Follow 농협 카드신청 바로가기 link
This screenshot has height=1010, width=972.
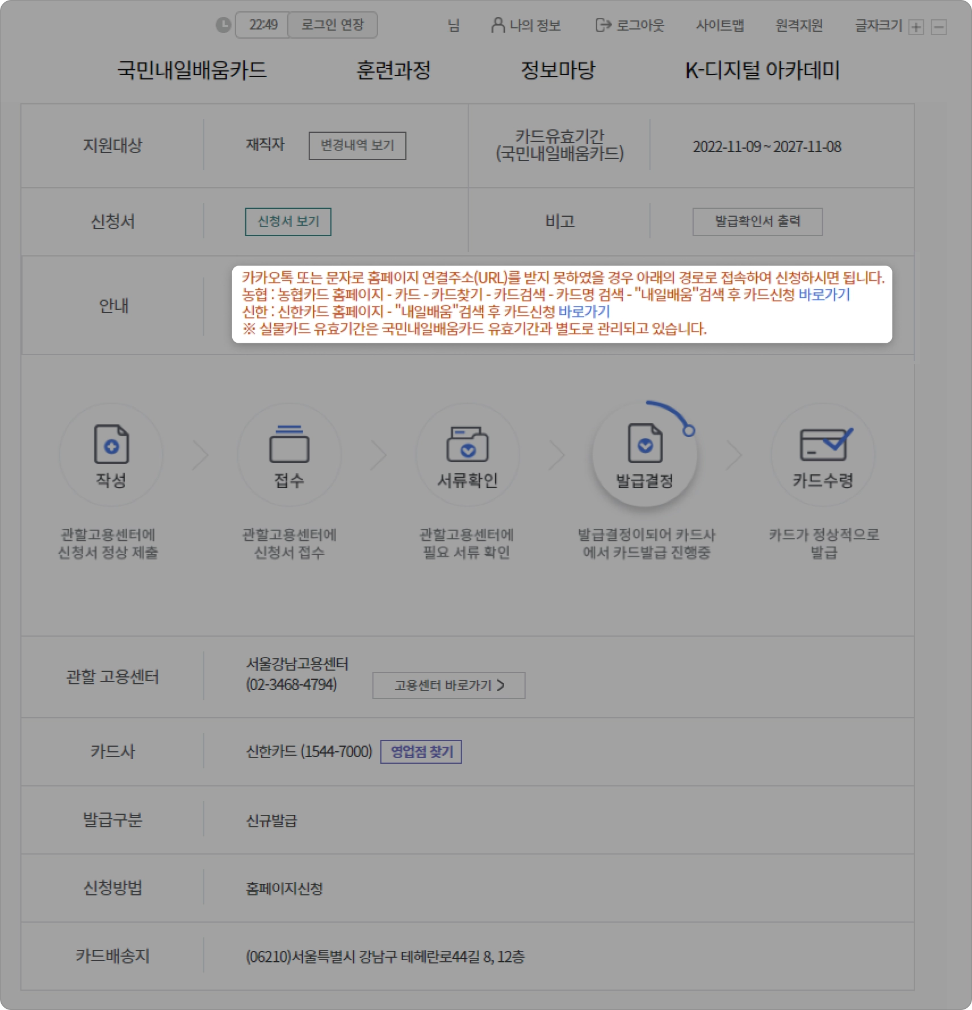pos(824,294)
